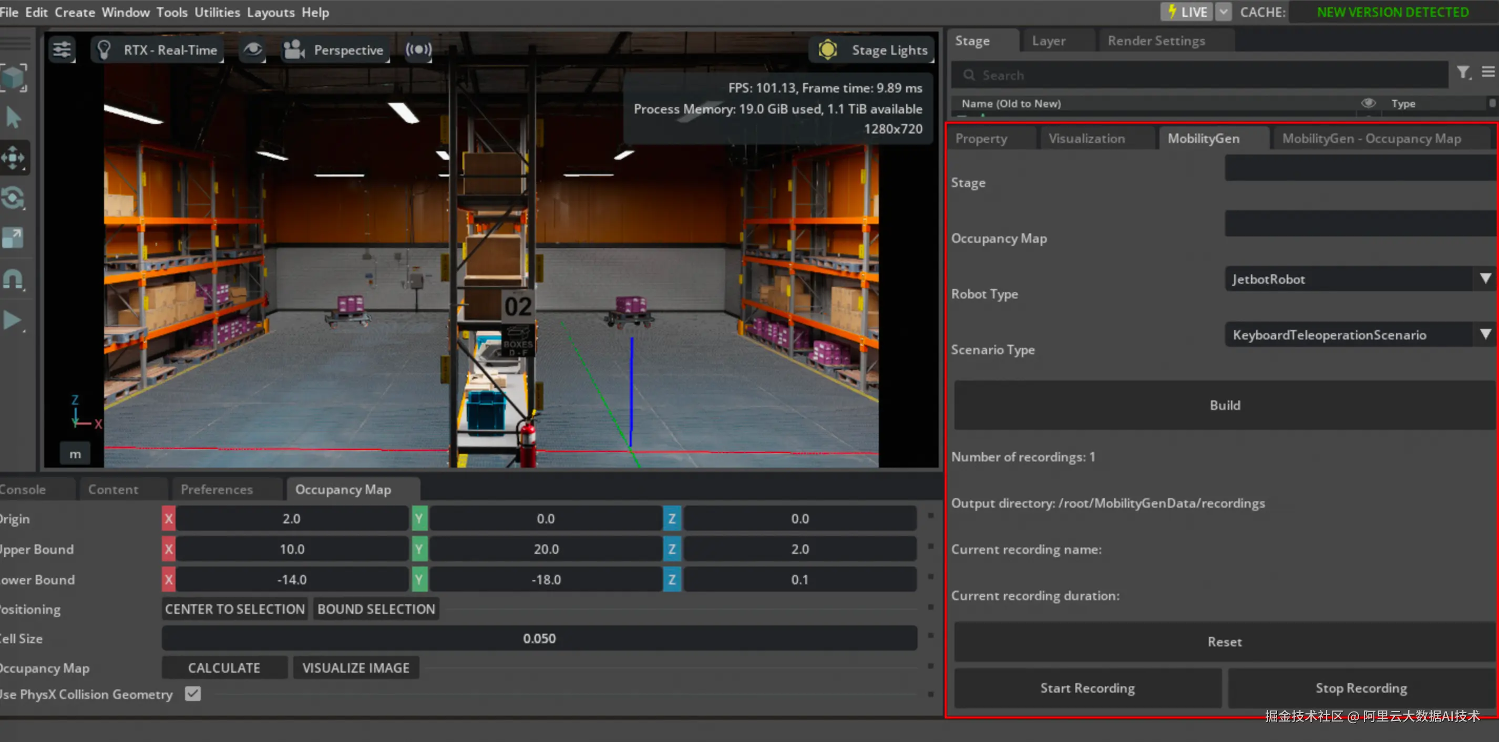The image size is (1499, 742).
Task: Click the CALCULATE occupancy map button
Action: coord(224,667)
